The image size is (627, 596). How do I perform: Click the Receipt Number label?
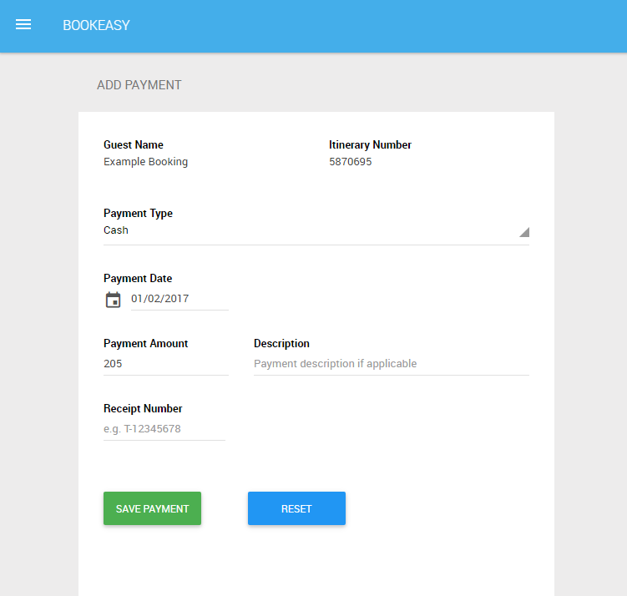pyautogui.click(x=143, y=408)
